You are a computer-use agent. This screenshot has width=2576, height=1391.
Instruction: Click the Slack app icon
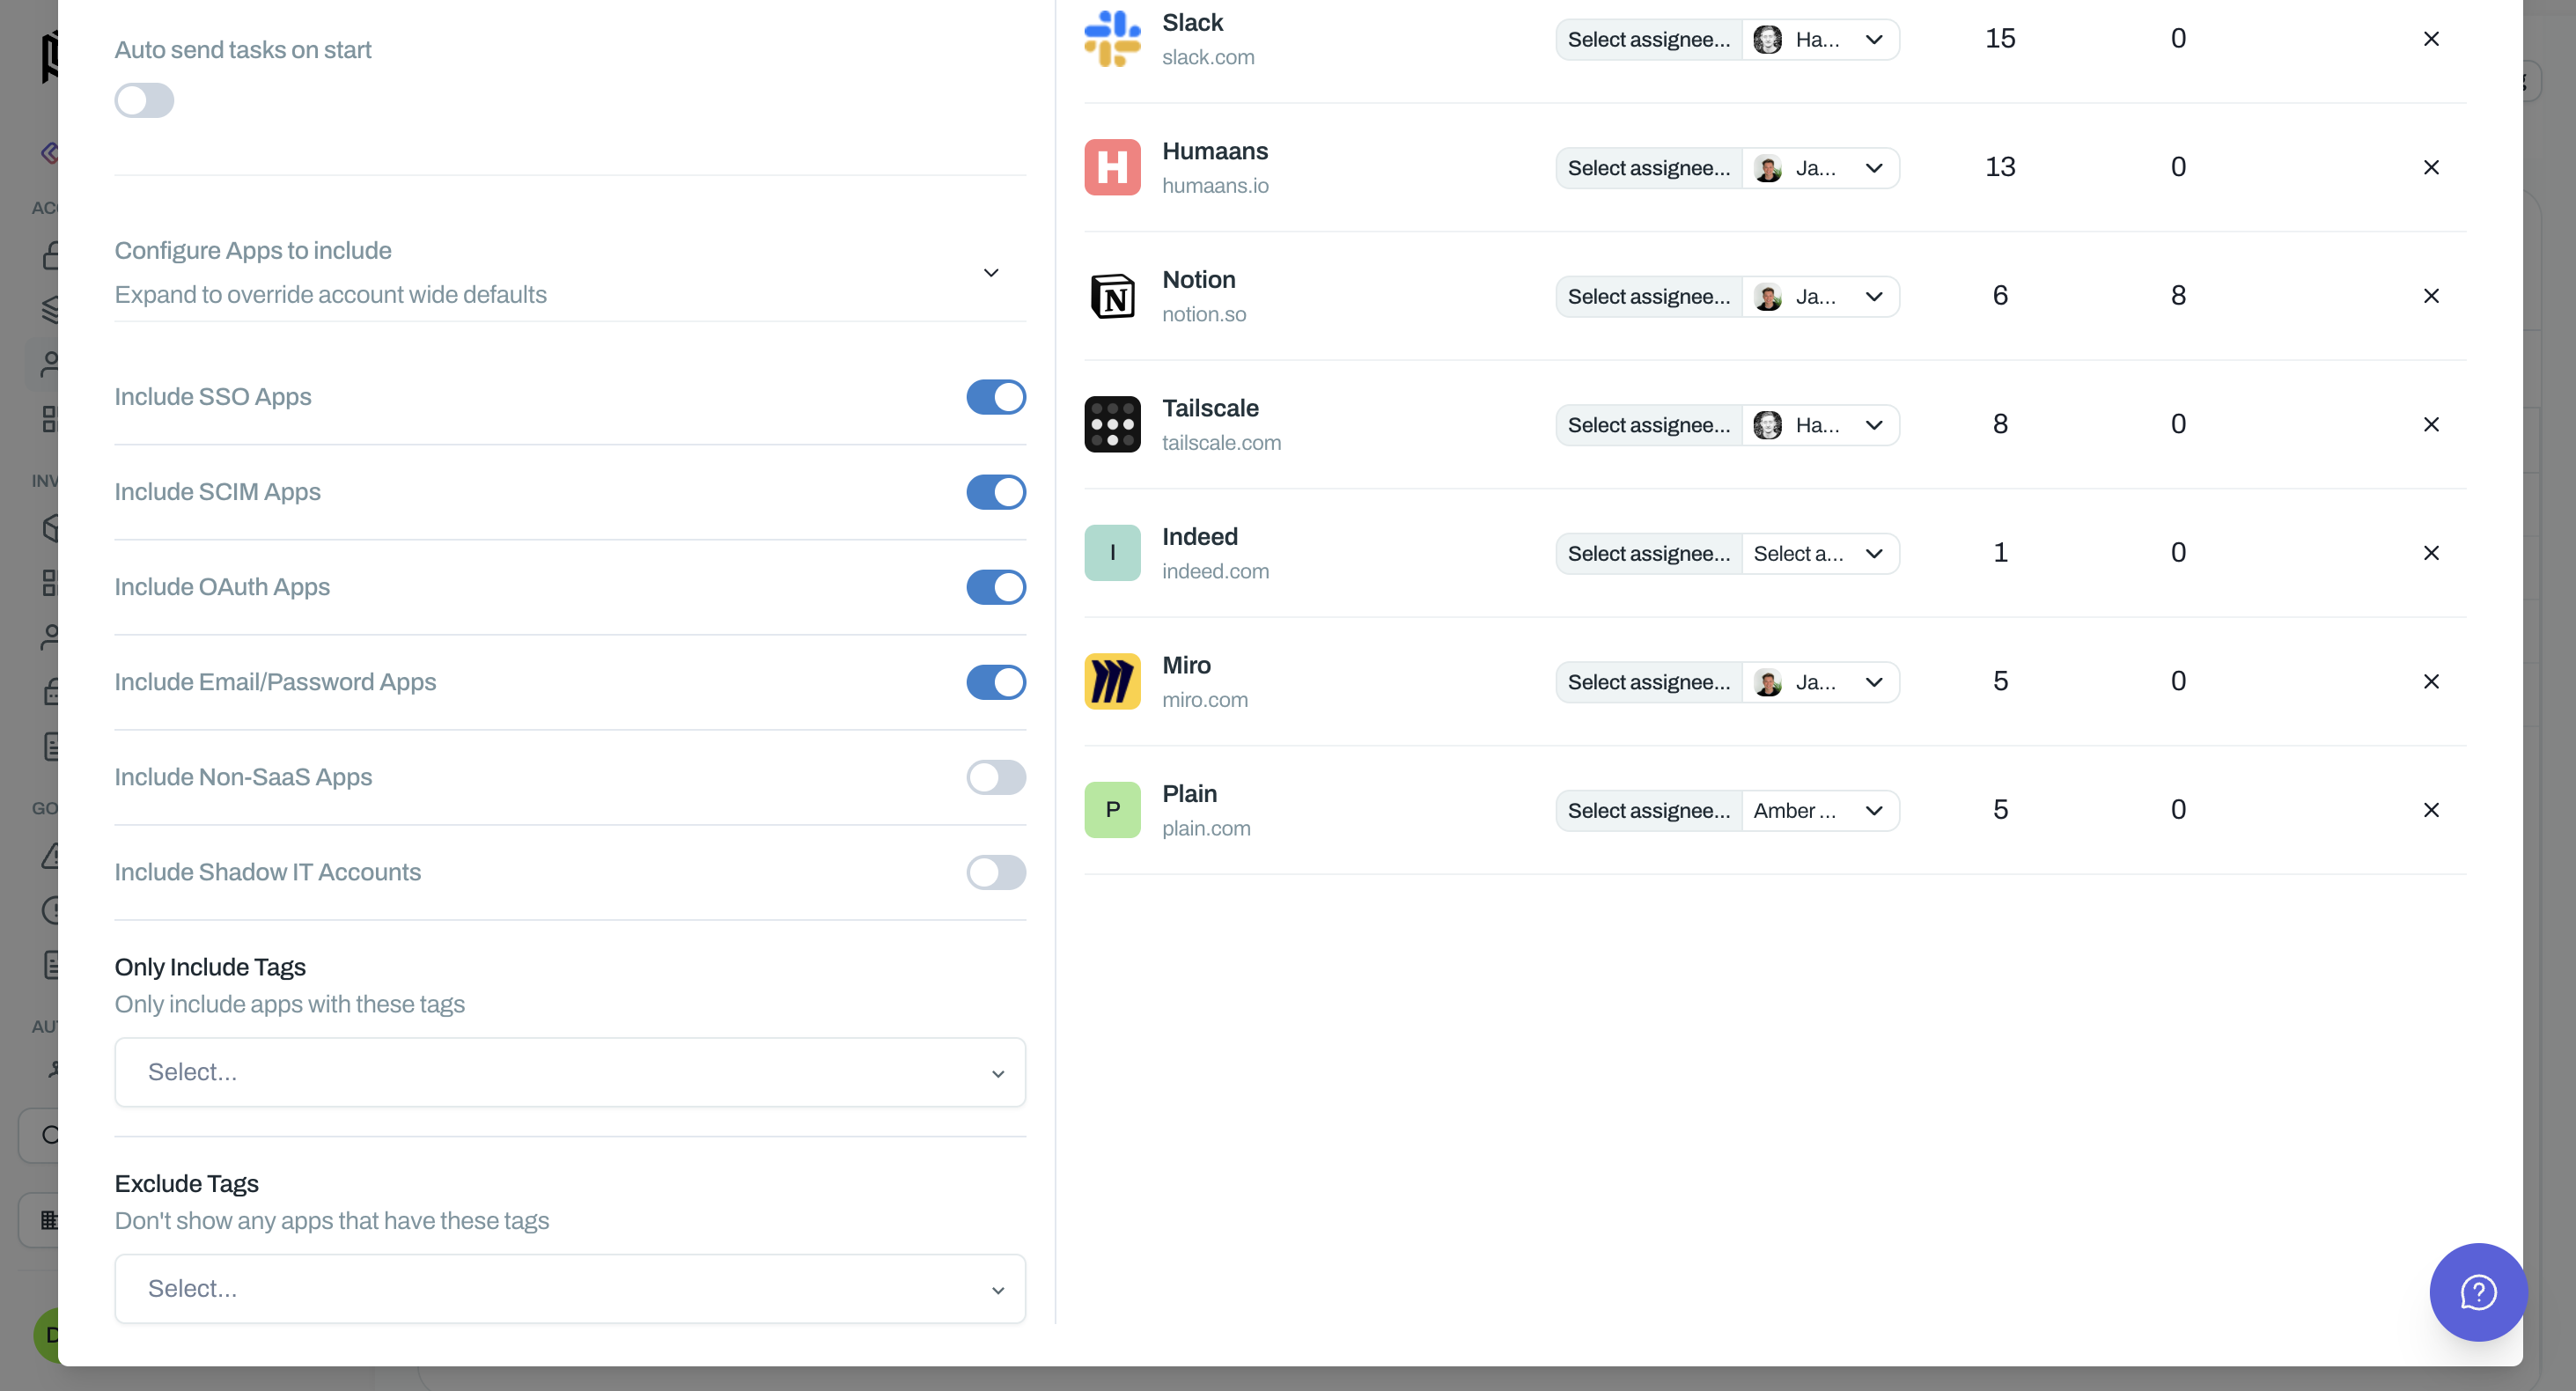pos(1112,39)
